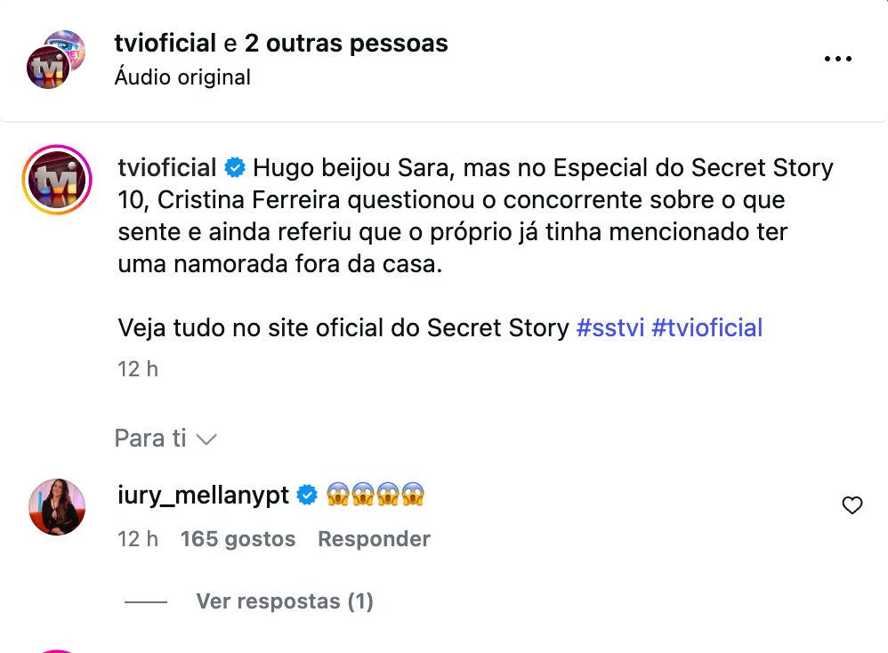View the '165 gostos' likes list
Viewport: 888px width, 653px height.
(x=238, y=539)
